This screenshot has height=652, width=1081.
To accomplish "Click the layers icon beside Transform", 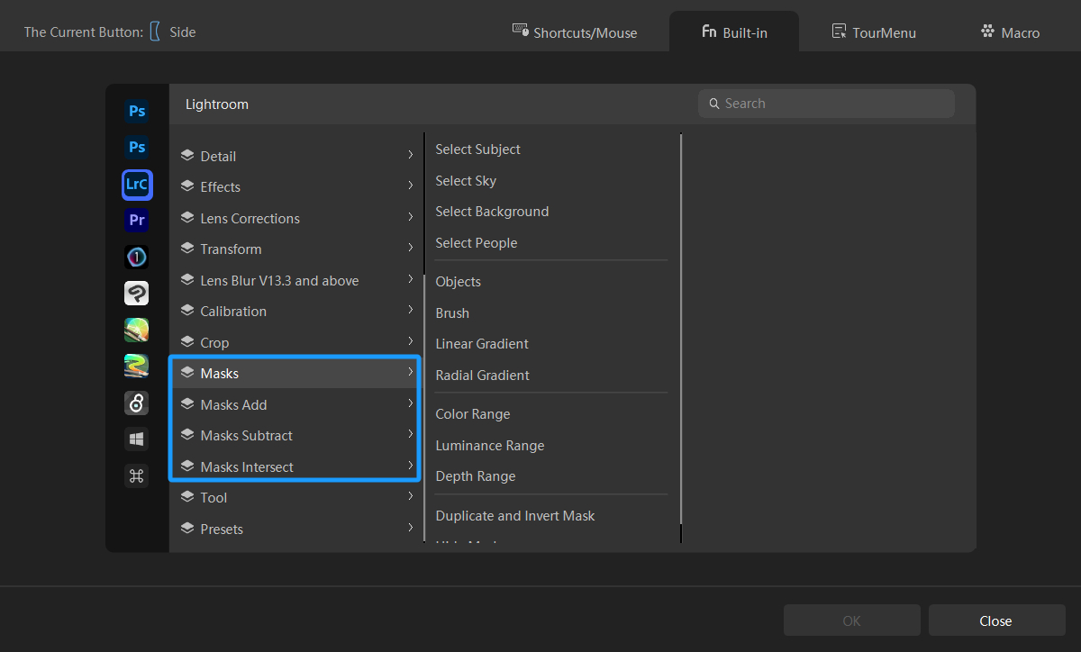I will point(187,249).
